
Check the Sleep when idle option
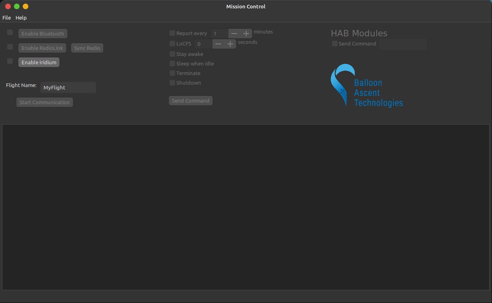[x=172, y=63]
